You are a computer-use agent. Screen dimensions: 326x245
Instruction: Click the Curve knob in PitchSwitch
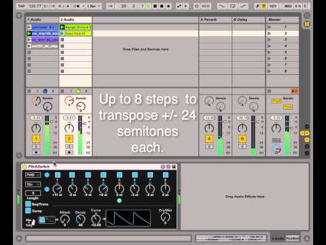coord(96,218)
